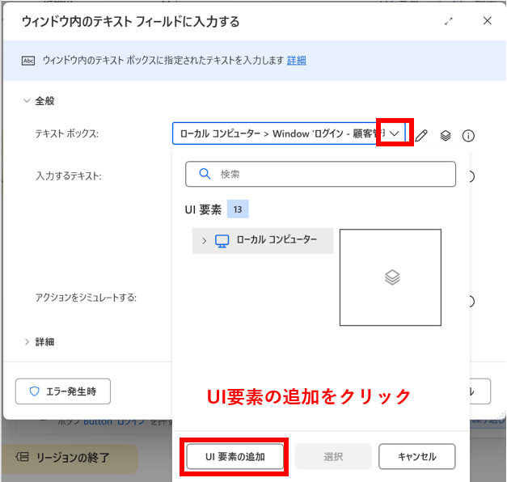Expand the ローカル コンピューター tree node
Screen dimensions: 507x482
click(204, 241)
